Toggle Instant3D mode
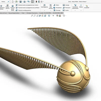The height and width of the screenshot is (101, 101). pyautogui.click(x=87, y=7)
